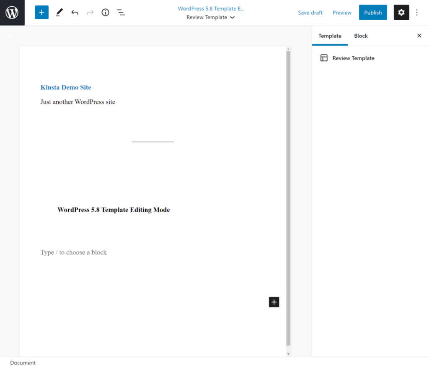The image size is (429, 367).
Task: Add a block using the bottom plus icon
Action: (x=274, y=302)
